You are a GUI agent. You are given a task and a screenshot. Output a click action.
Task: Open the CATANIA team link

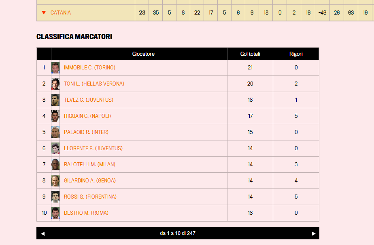pos(61,13)
